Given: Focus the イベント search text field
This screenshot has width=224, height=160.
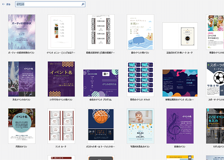Looking at the screenshot, I should pos(49,4).
